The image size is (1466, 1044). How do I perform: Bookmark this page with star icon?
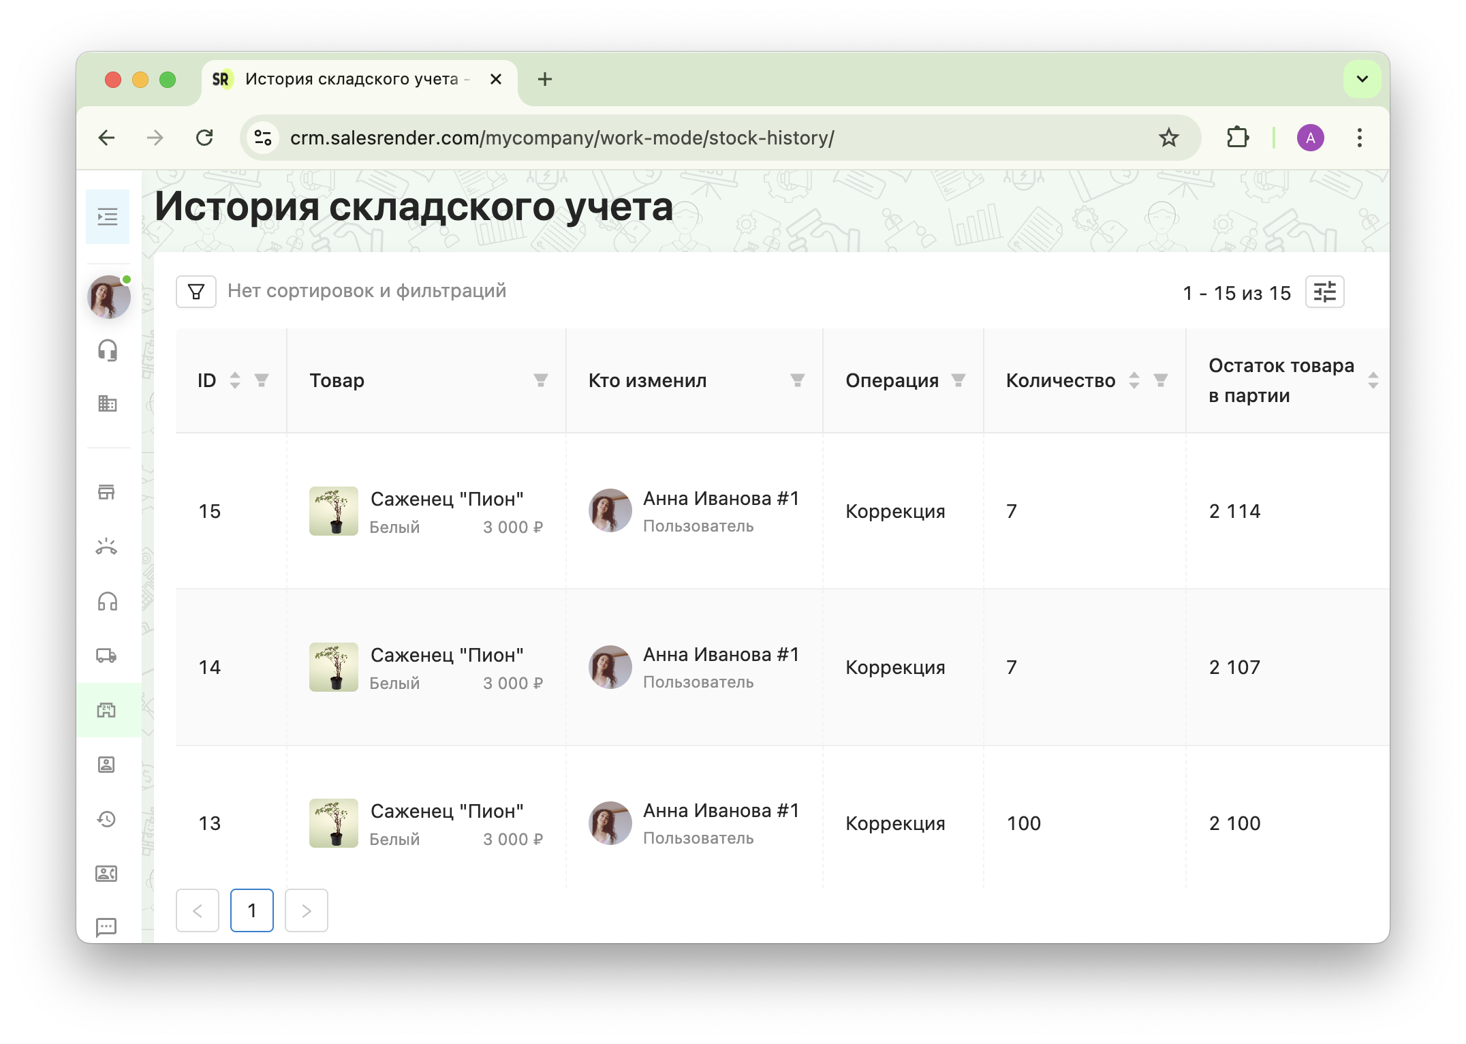1169,138
